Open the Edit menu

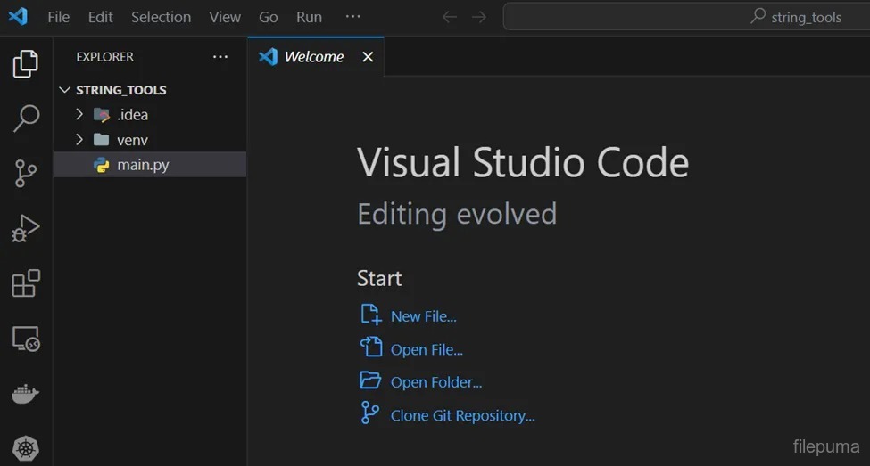pos(101,17)
